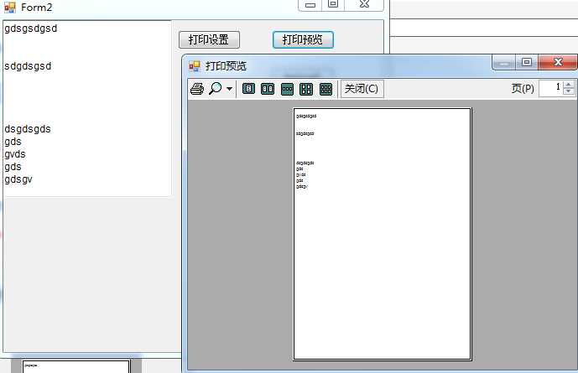Increase page number with up arrow

pos(569,85)
